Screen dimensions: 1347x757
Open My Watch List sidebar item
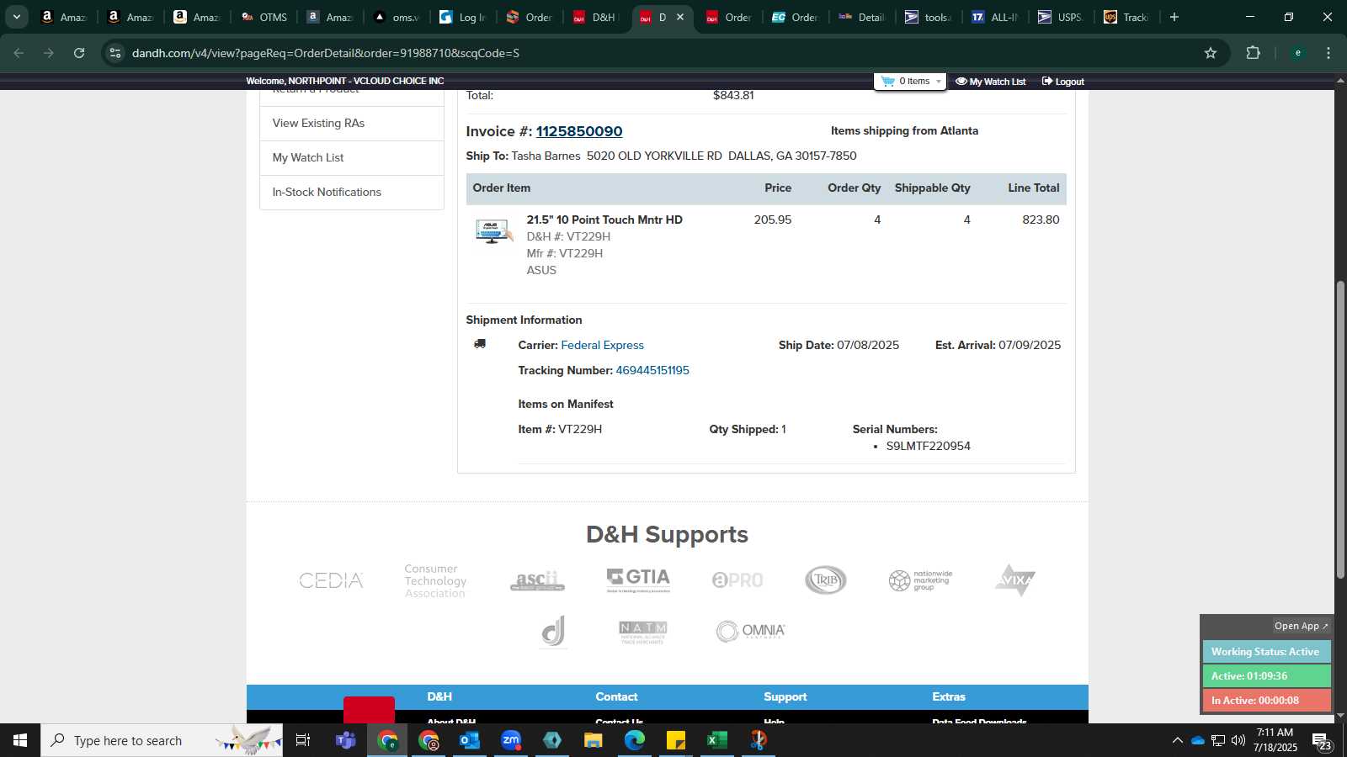pos(352,157)
